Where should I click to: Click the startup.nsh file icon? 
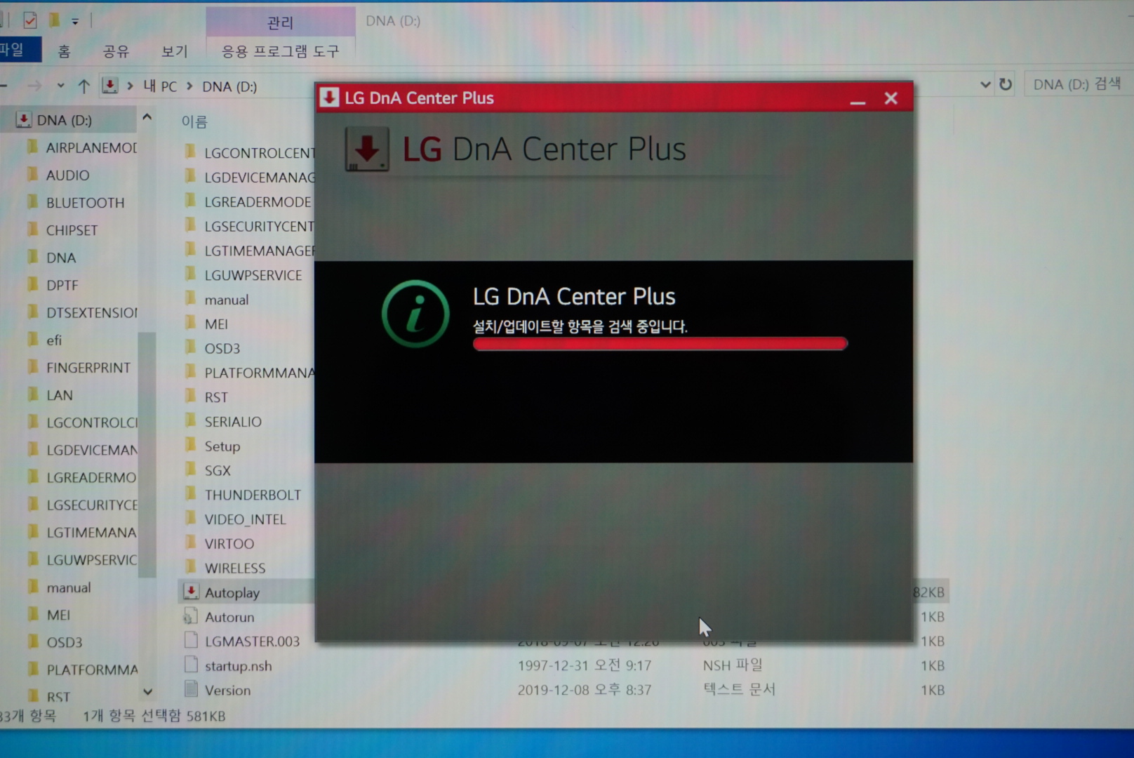pos(191,665)
